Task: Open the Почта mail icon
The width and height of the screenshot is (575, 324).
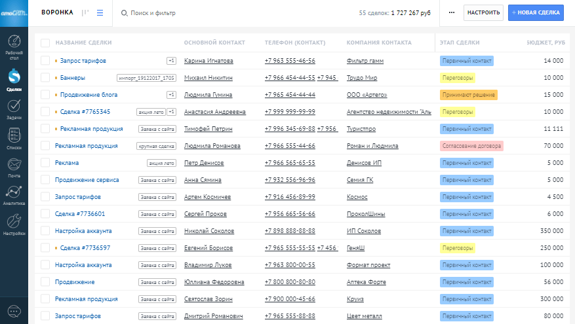Action: [14, 166]
